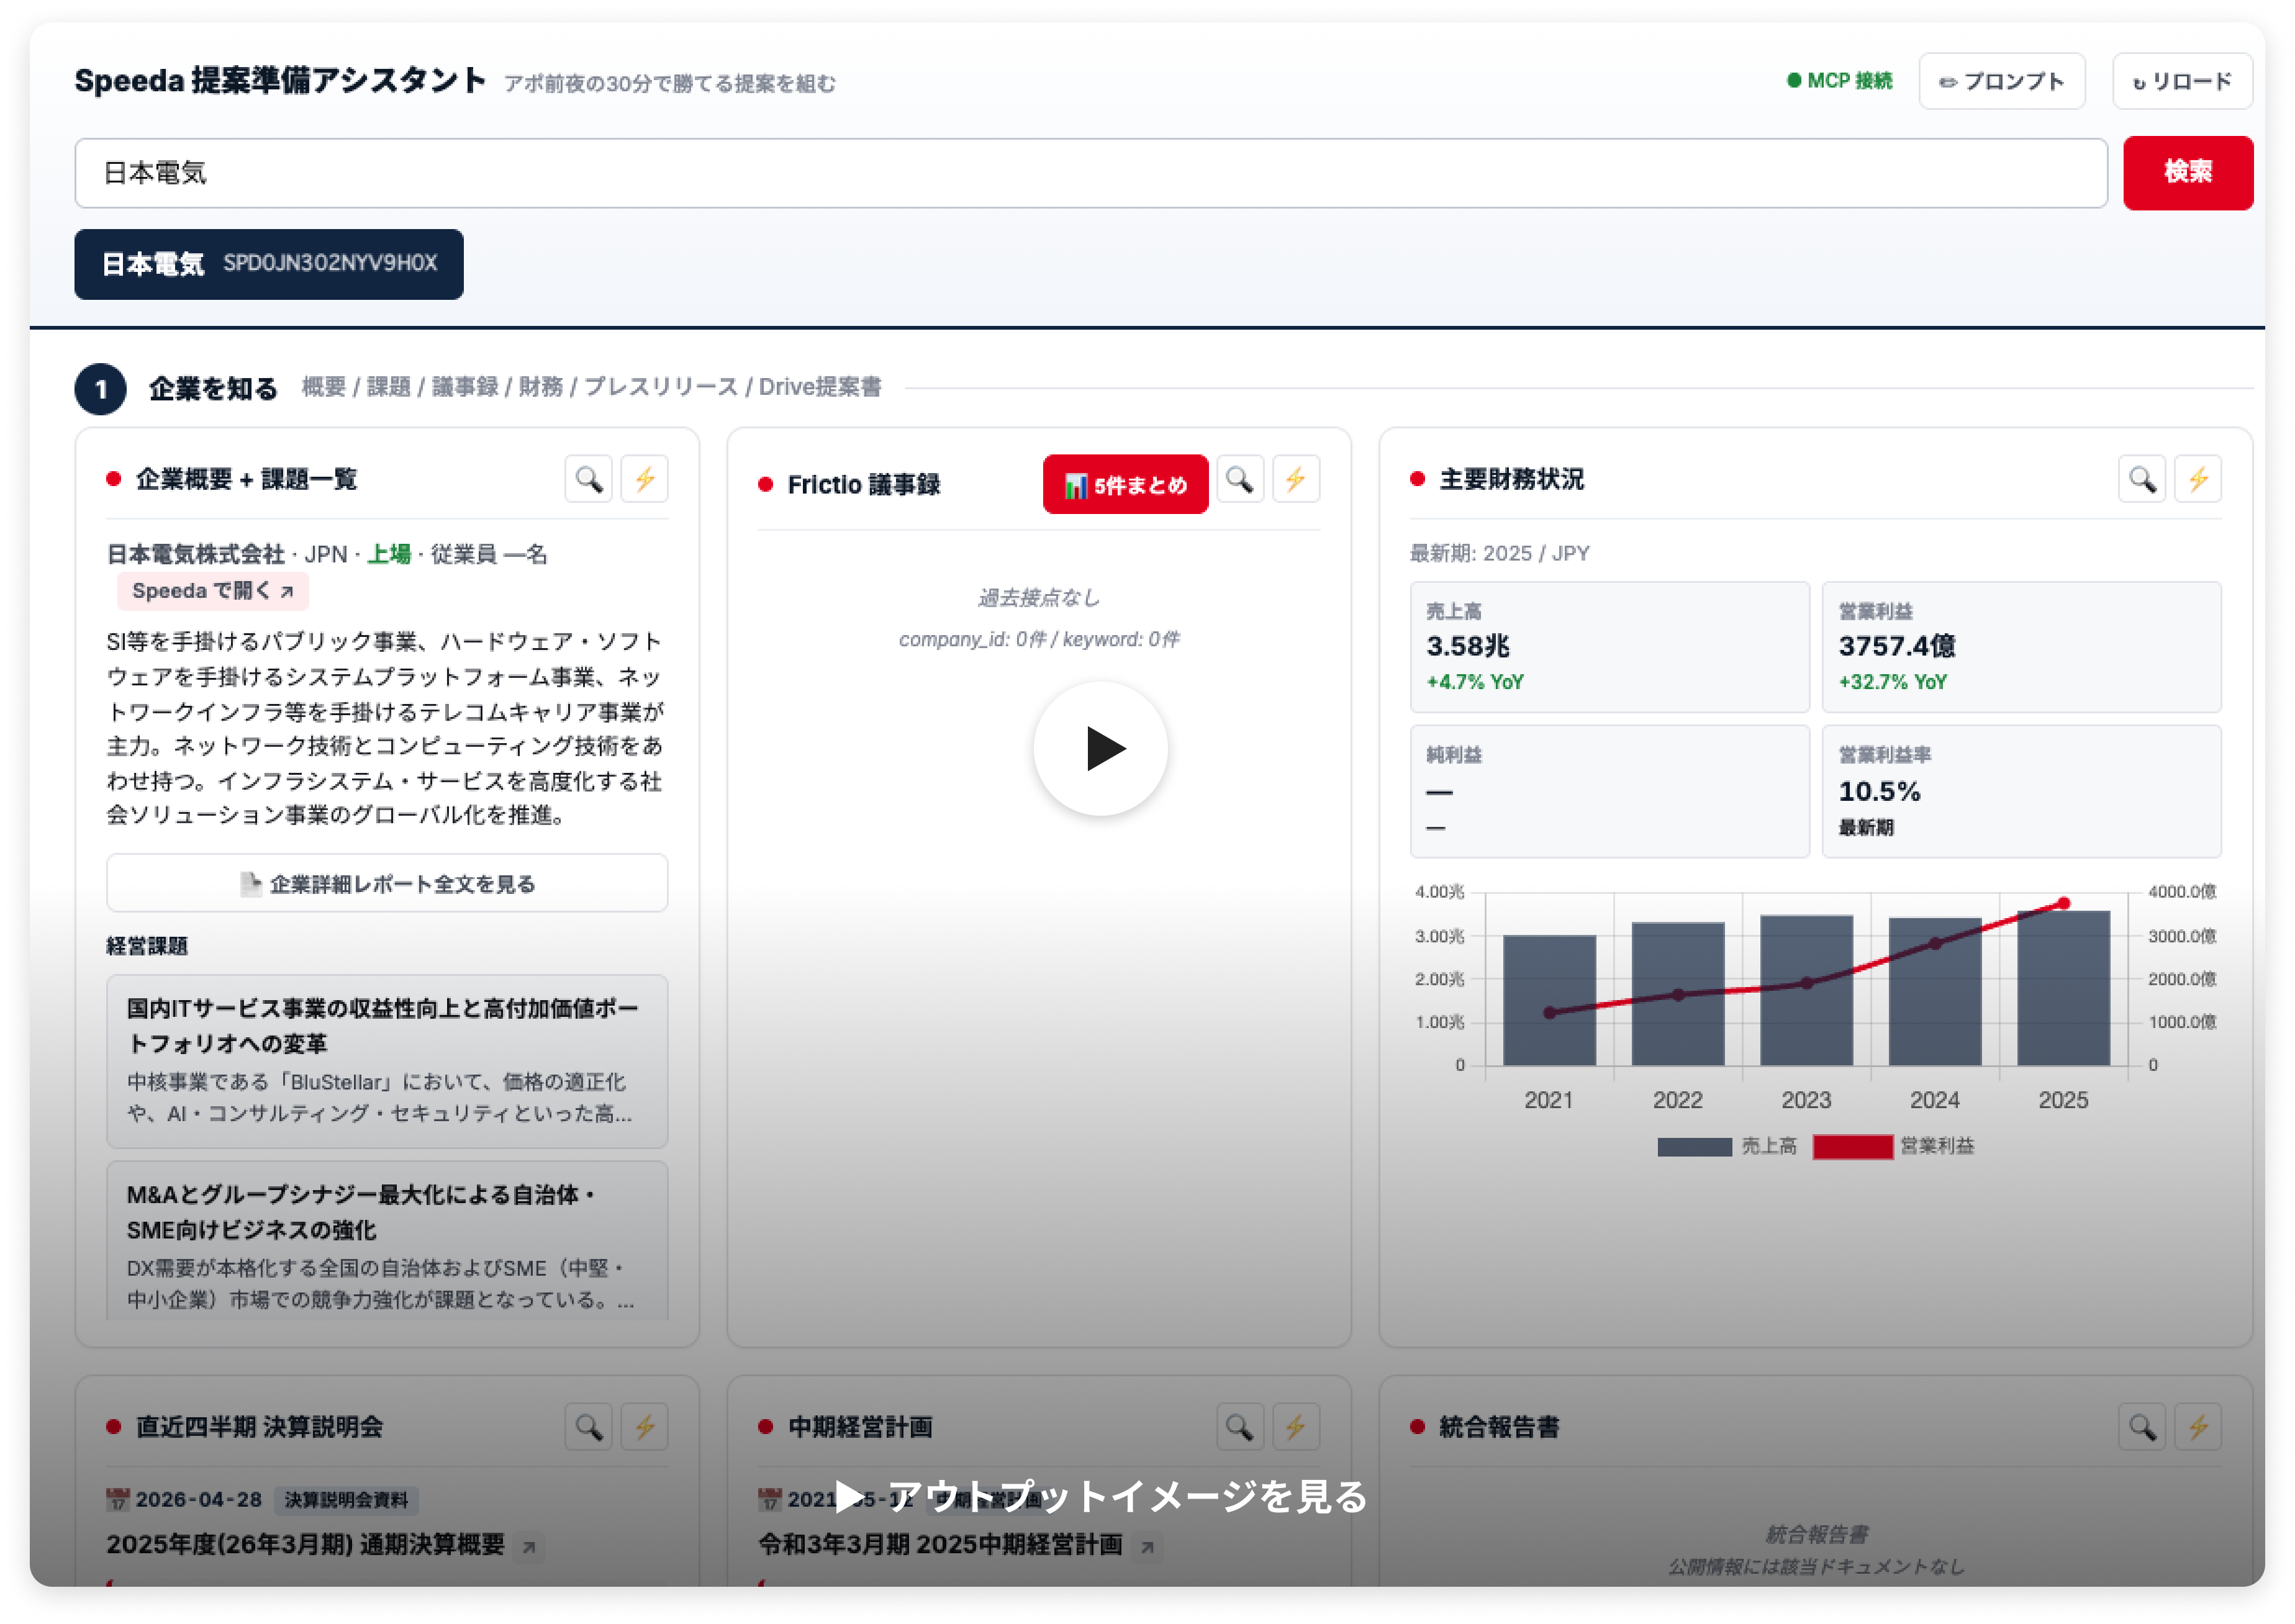Click the lightning icon in 企業概要 + 課題一覧 card

pos(644,479)
